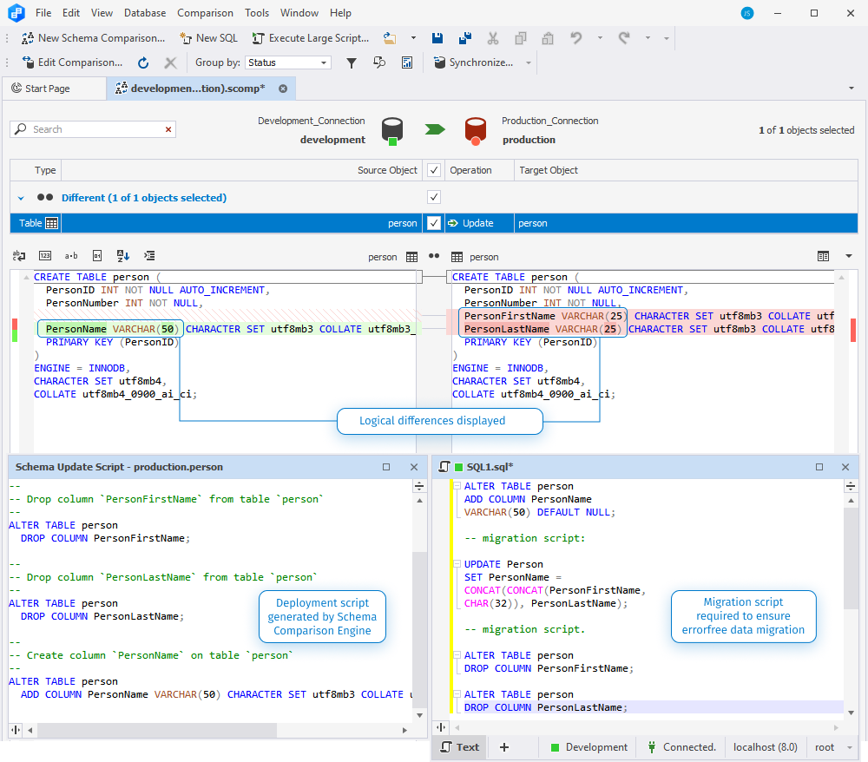Open the diff view options dropdown arrow
This screenshot has width=868, height=762.
(849, 256)
